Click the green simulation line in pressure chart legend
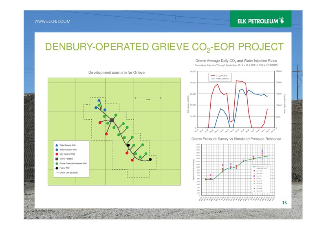 (254, 167)
